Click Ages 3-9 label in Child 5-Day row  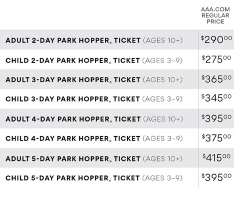[x=162, y=178]
